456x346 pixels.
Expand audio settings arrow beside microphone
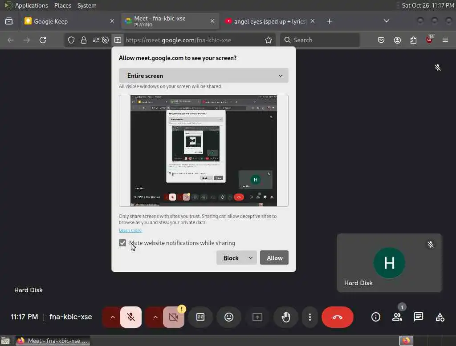pyautogui.click(x=113, y=317)
